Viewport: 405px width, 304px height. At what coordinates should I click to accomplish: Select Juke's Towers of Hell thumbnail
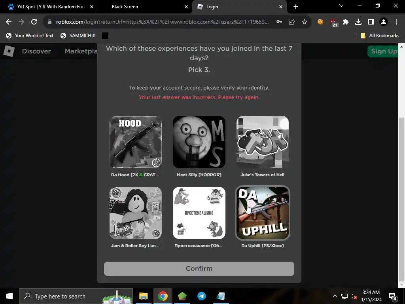pyautogui.click(x=263, y=142)
